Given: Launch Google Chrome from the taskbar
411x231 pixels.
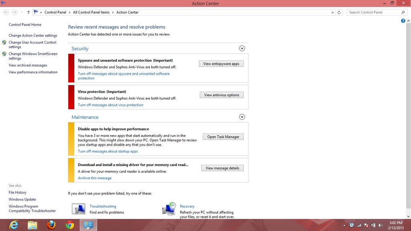Looking at the screenshot, I should coord(70,225).
